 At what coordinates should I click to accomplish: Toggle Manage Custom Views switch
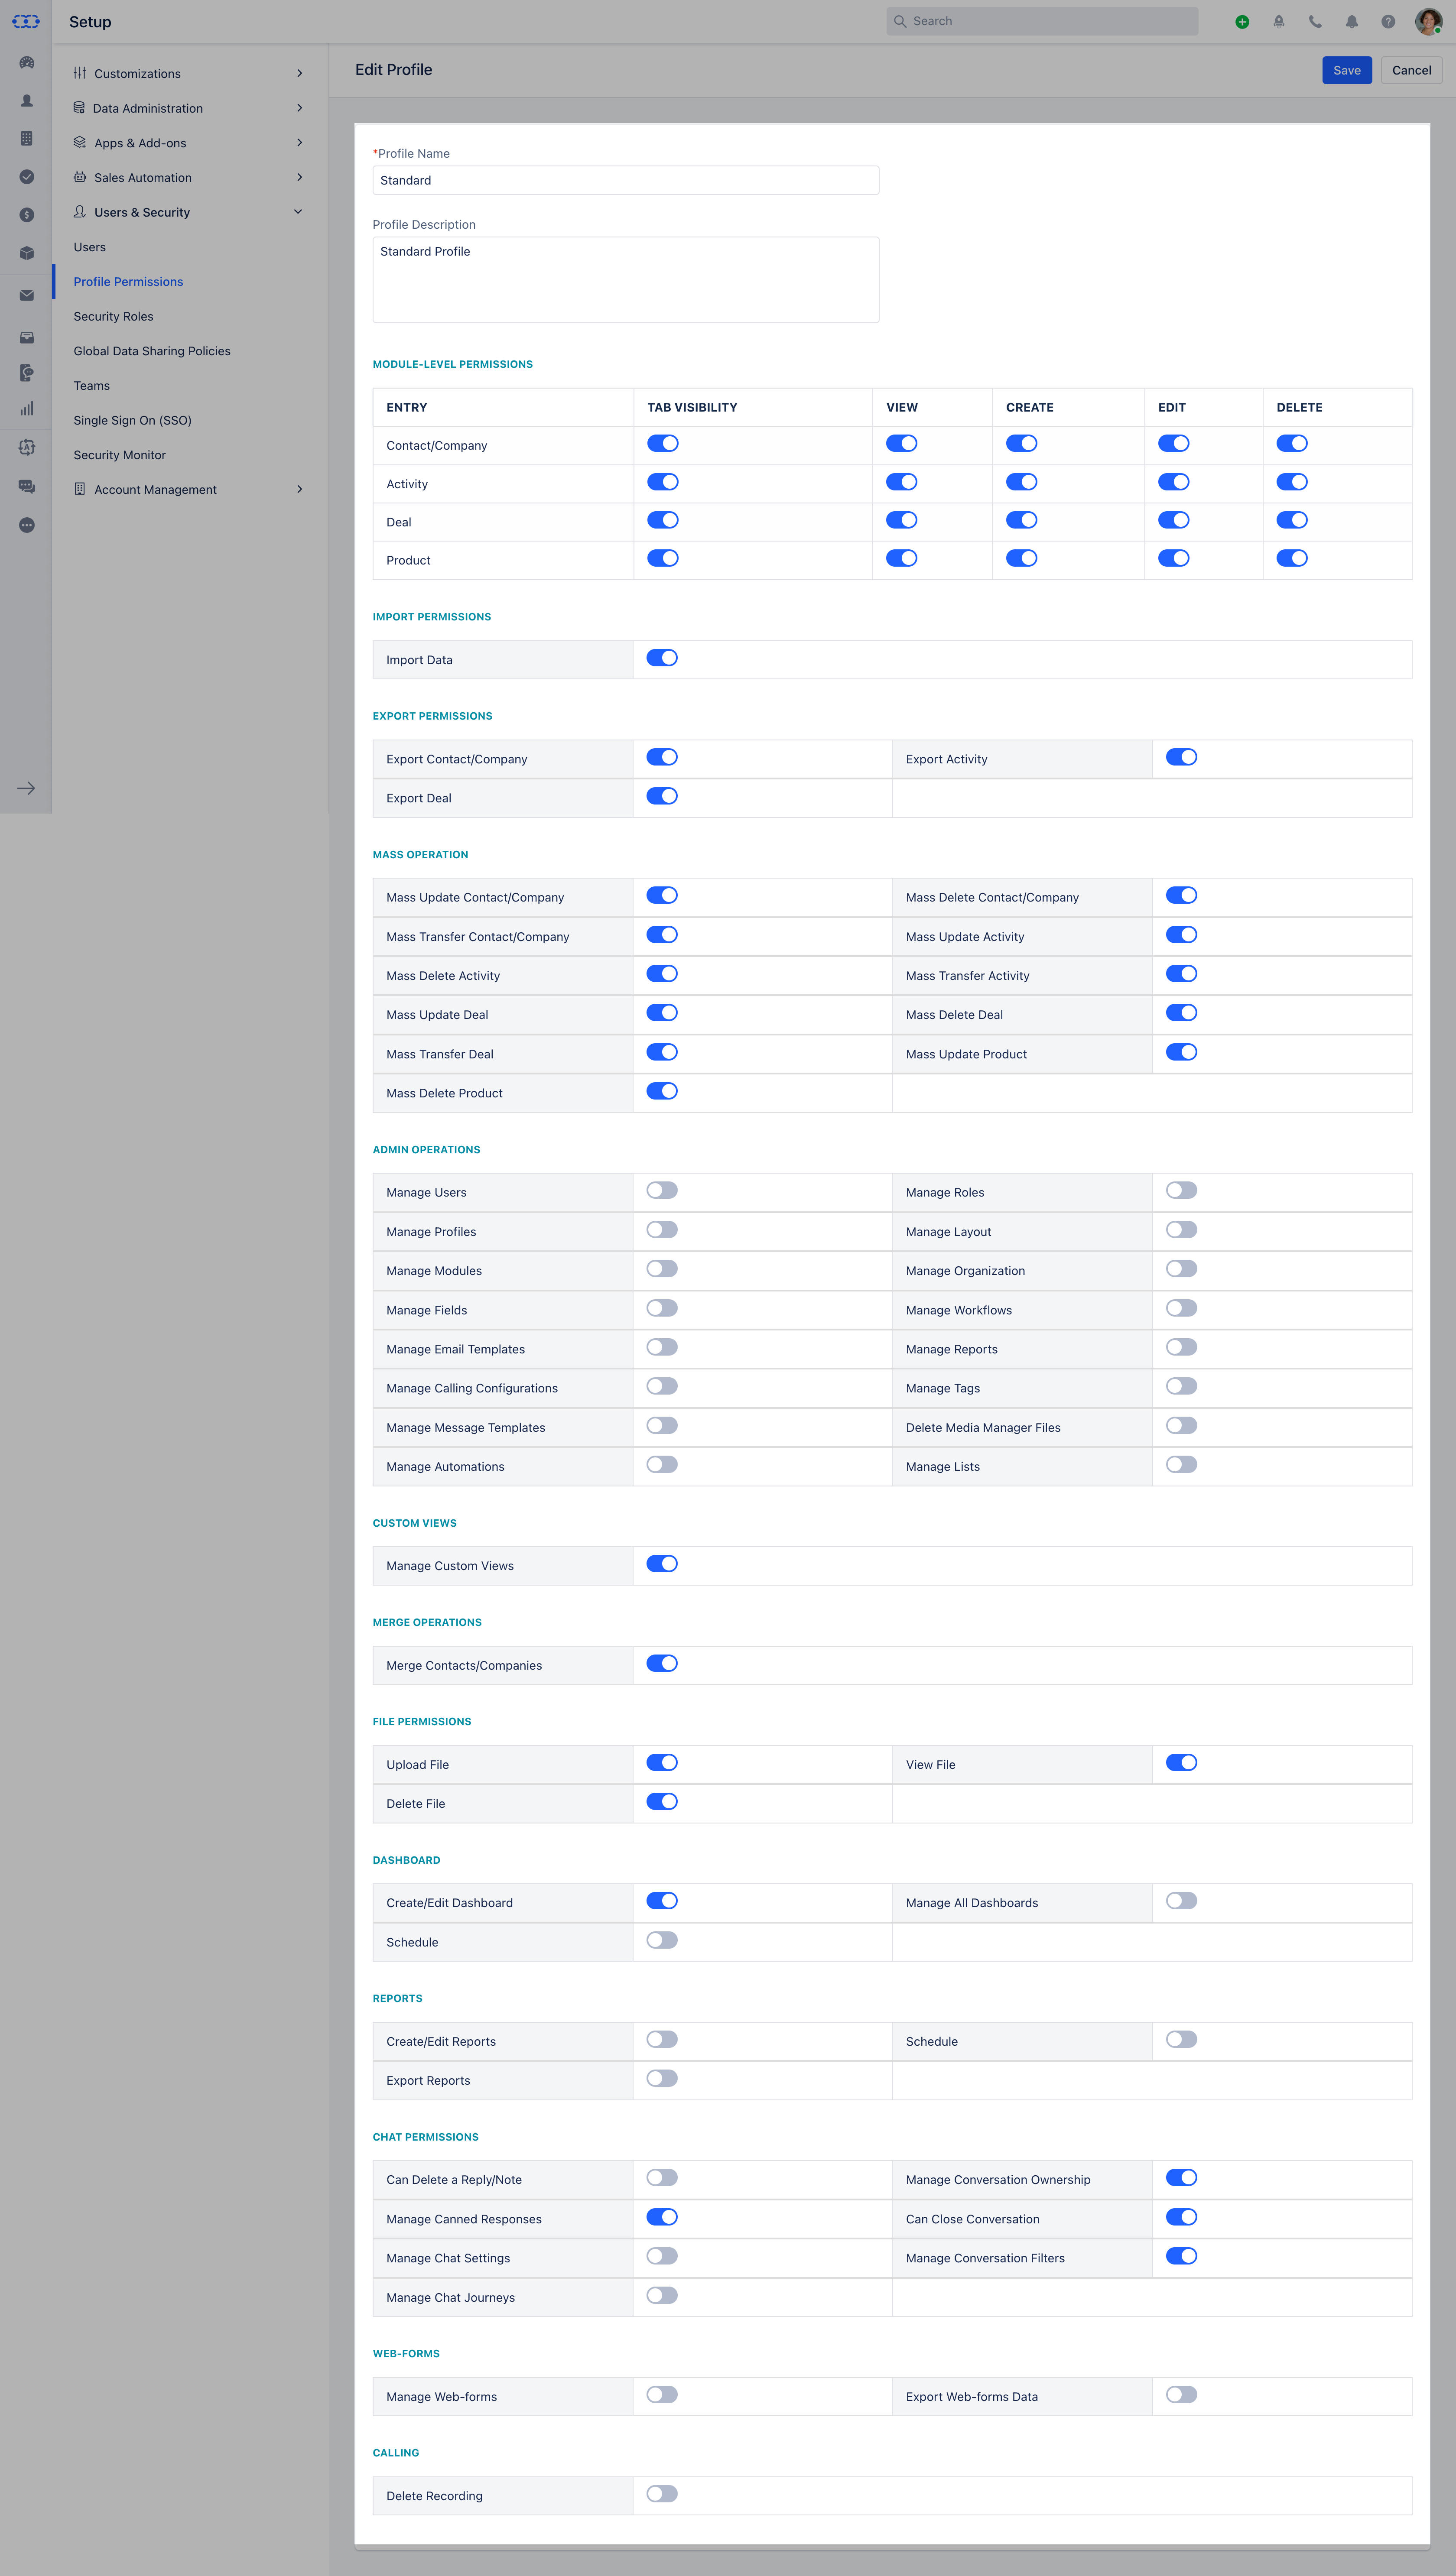coord(662,1564)
